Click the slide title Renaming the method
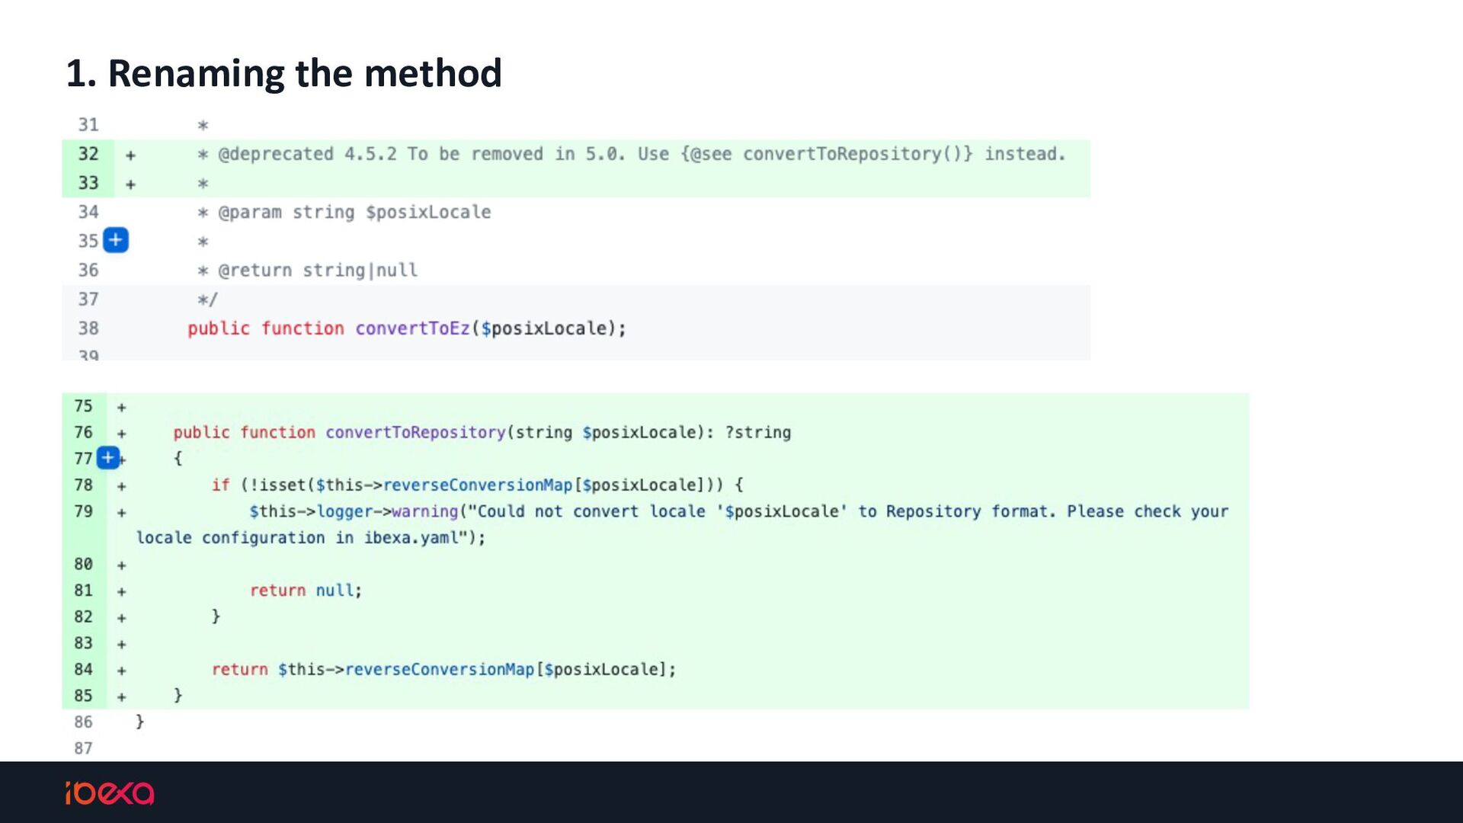1463x823 pixels. coord(283,73)
